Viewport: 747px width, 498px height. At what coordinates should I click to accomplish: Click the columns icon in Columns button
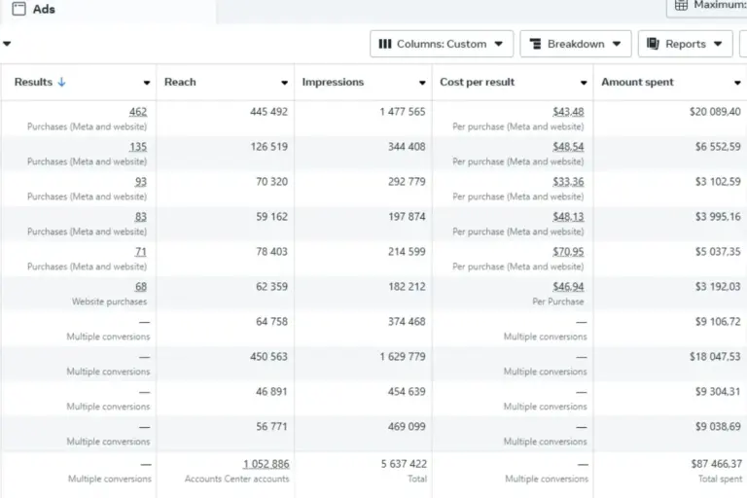click(x=385, y=44)
